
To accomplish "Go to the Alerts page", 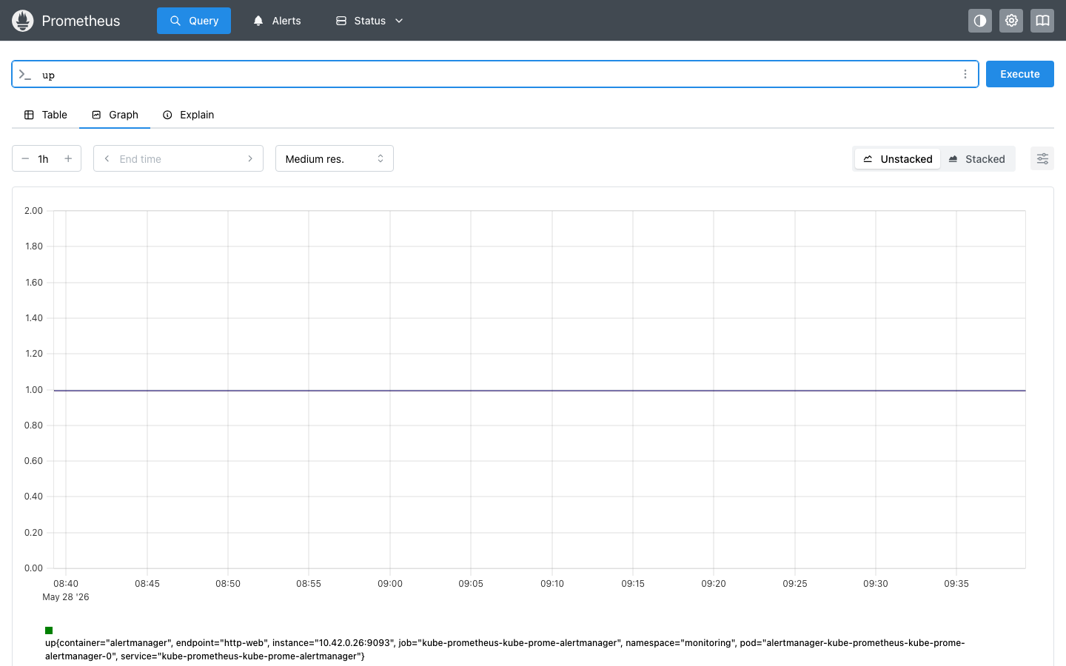I will click(x=277, y=21).
